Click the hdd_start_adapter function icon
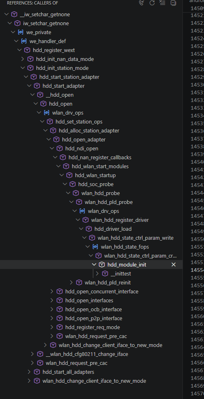This screenshot has width=204, height=399. point(37,86)
